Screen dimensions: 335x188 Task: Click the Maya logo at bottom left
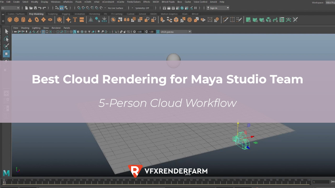[6, 173]
